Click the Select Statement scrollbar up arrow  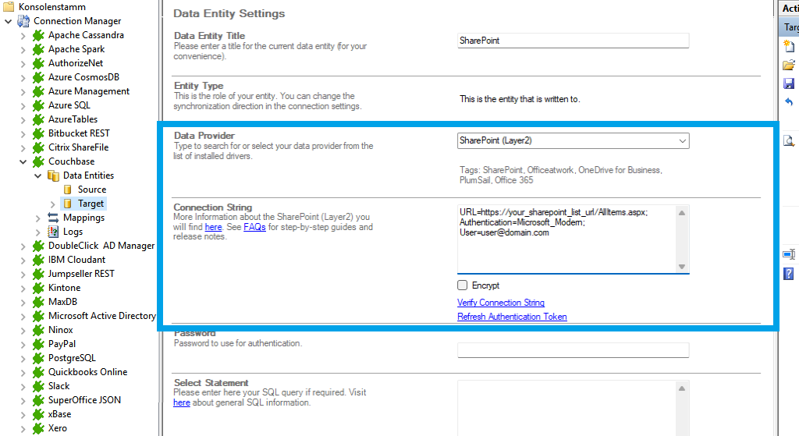click(x=682, y=388)
